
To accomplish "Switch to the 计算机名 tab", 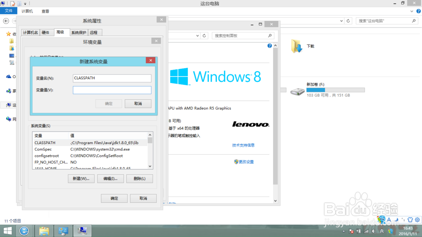I will (x=30, y=32).
